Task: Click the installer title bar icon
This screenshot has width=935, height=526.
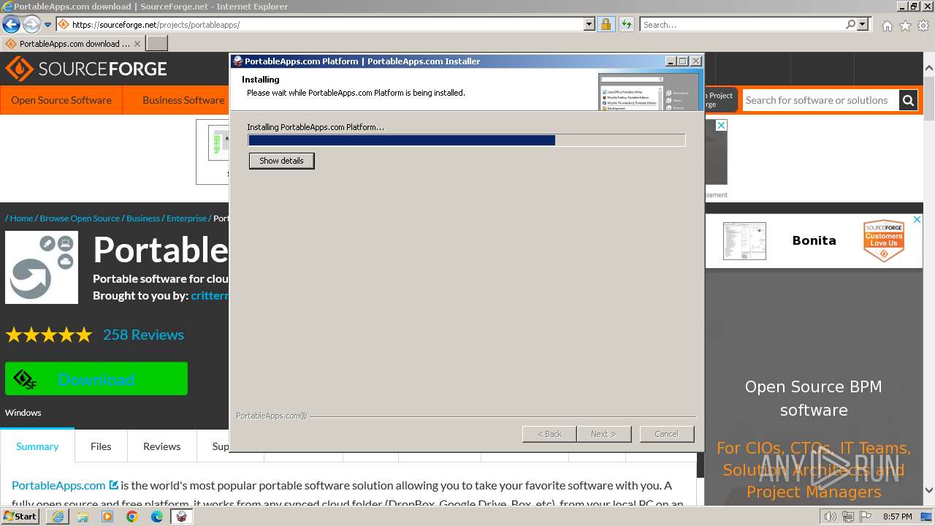Action: pos(237,61)
